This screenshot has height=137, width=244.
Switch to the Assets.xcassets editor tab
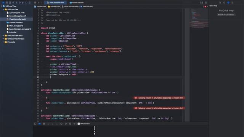point(77,3)
